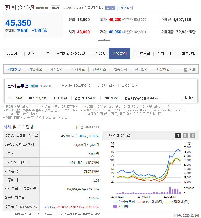The width and height of the screenshot is (201, 218).
Task: Click the EPS -562 value
Action: 18,98
